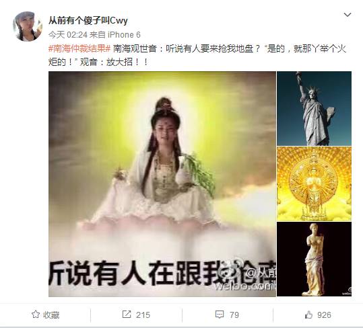Click the repost share icon
This screenshot has height=328, width=363.
127,315
